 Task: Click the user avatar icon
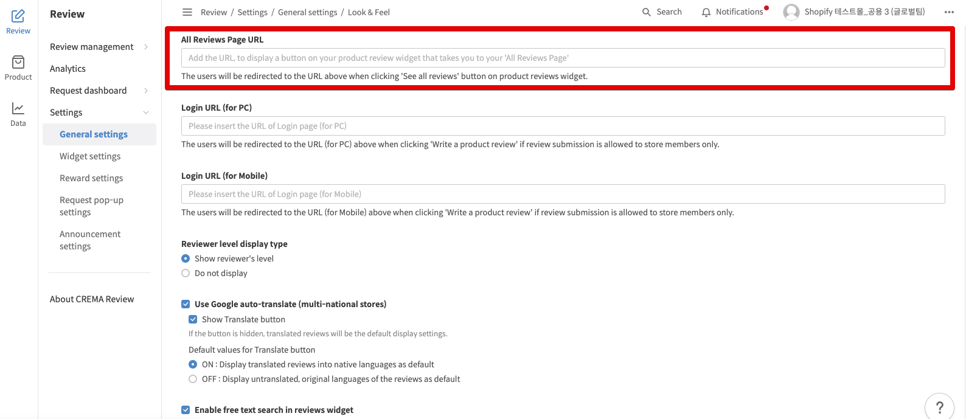coord(791,12)
